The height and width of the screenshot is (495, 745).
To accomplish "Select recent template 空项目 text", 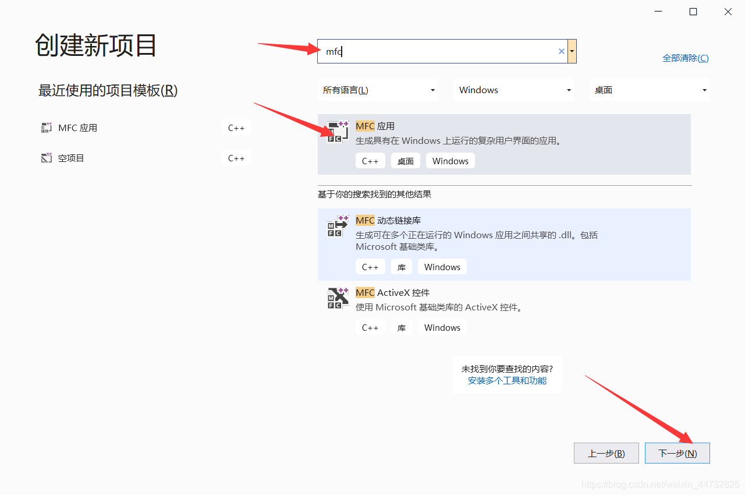I will (71, 158).
